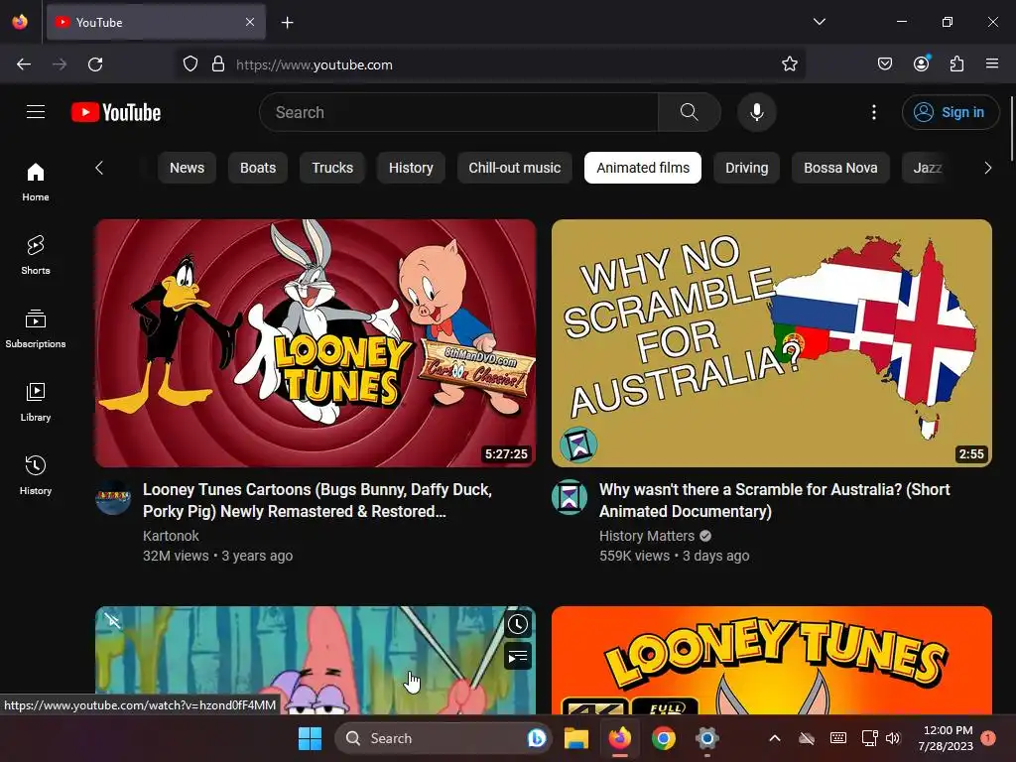Select the Chill-out music chip
Screen dimensions: 1016x762
point(515,168)
